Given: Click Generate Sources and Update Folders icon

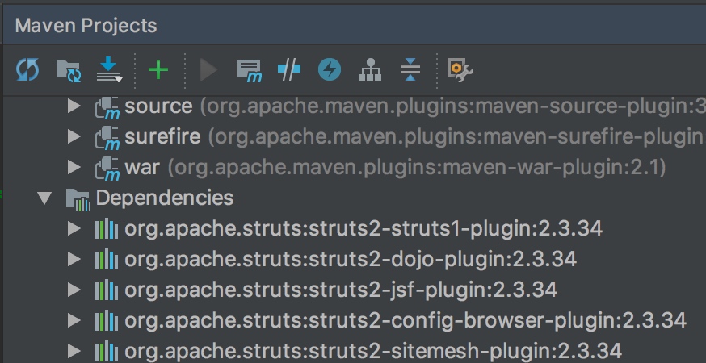Looking at the screenshot, I should (x=69, y=71).
